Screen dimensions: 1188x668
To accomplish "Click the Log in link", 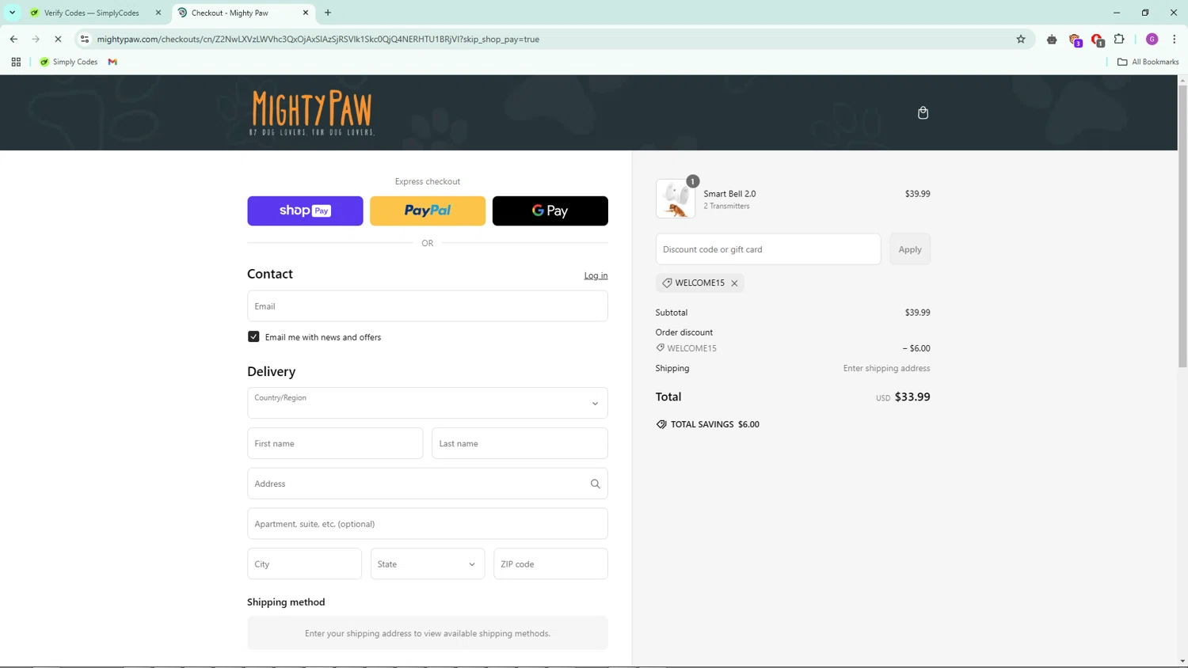I will pos(596,275).
